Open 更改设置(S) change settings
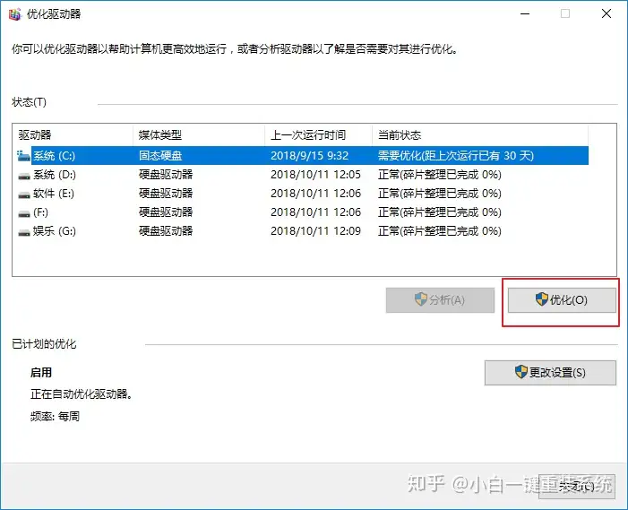The width and height of the screenshot is (628, 510). 550,373
